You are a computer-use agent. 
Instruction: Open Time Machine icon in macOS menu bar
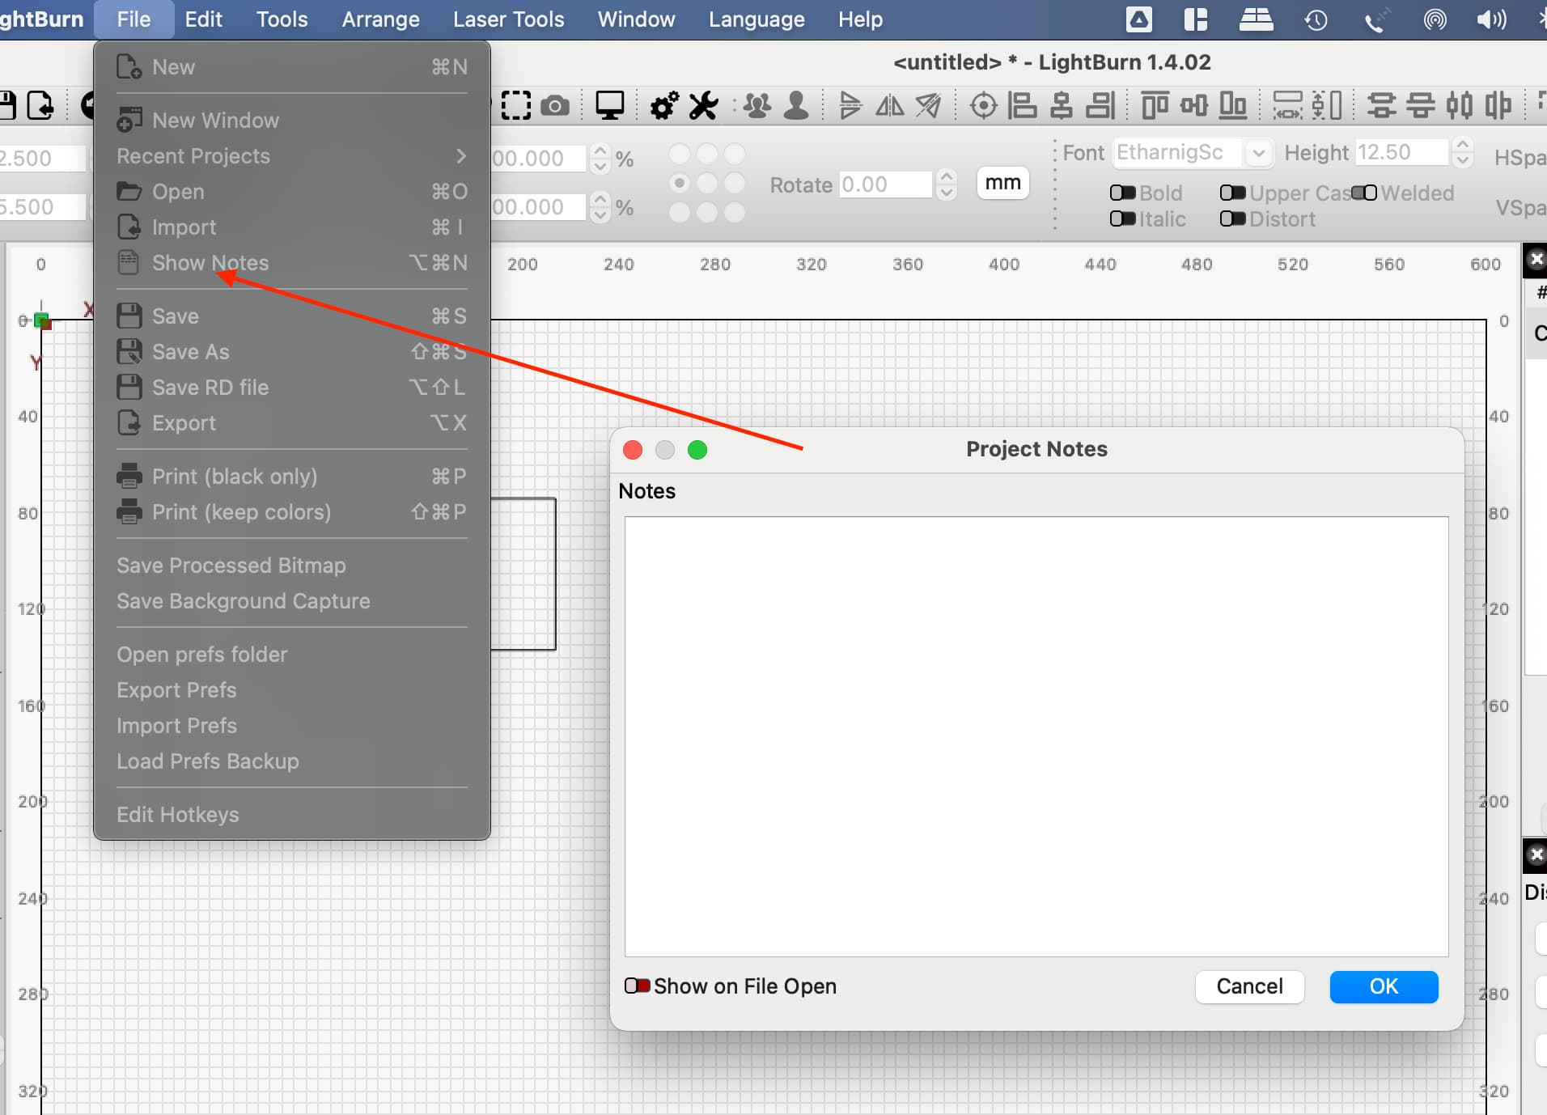coord(1316,19)
